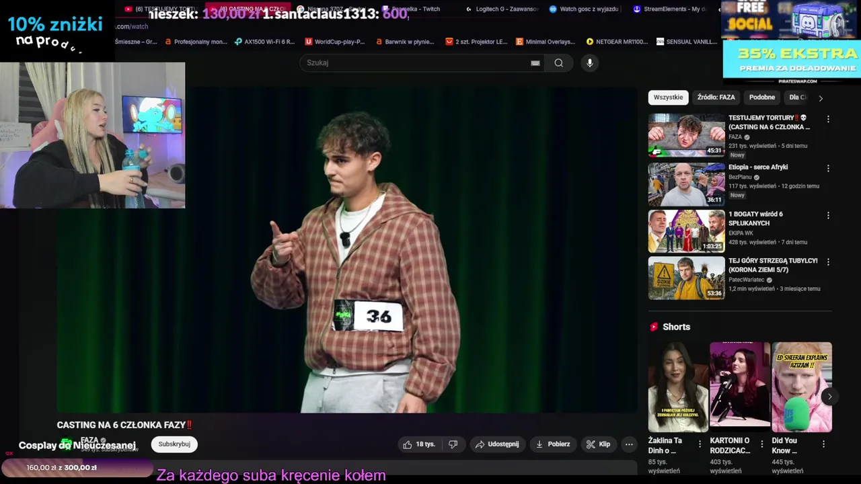Click the Shorts section logo icon
The height and width of the screenshot is (484, 861).
point(654,327)
